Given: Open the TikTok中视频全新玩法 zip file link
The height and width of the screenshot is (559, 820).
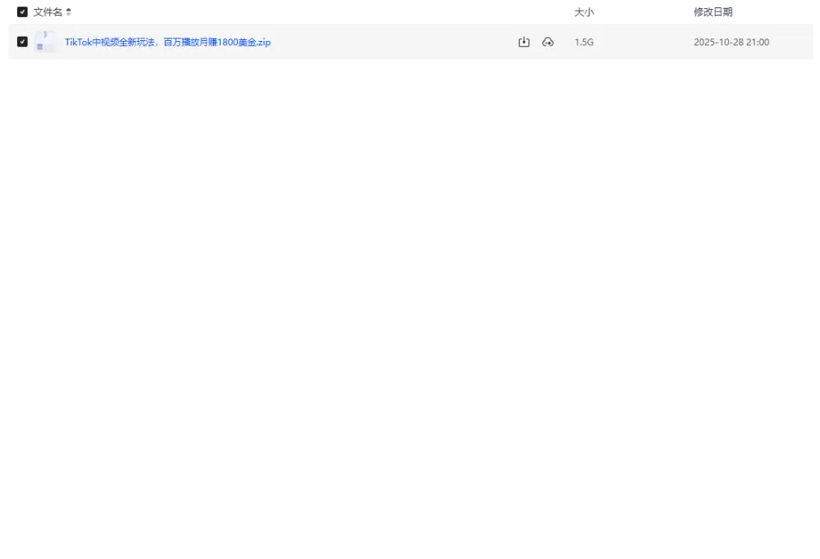Looking at the screenshot, I should coord(169,41).
